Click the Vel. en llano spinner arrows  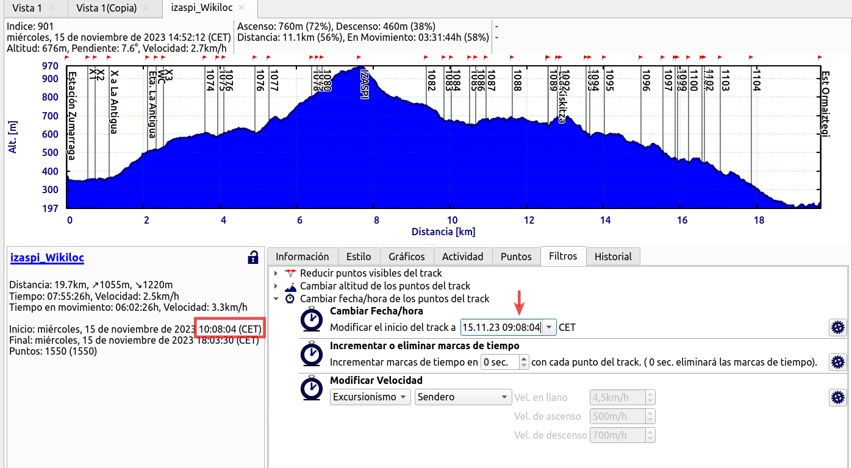[650, 397]
